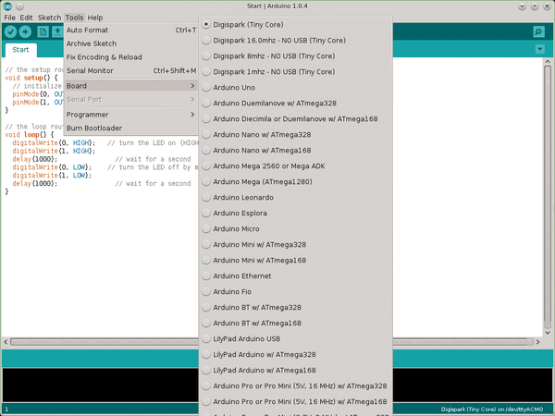Select LilyPad Arduino w/ ATmega328
Viewport: 555px width, 416px height.
(296, 354)
